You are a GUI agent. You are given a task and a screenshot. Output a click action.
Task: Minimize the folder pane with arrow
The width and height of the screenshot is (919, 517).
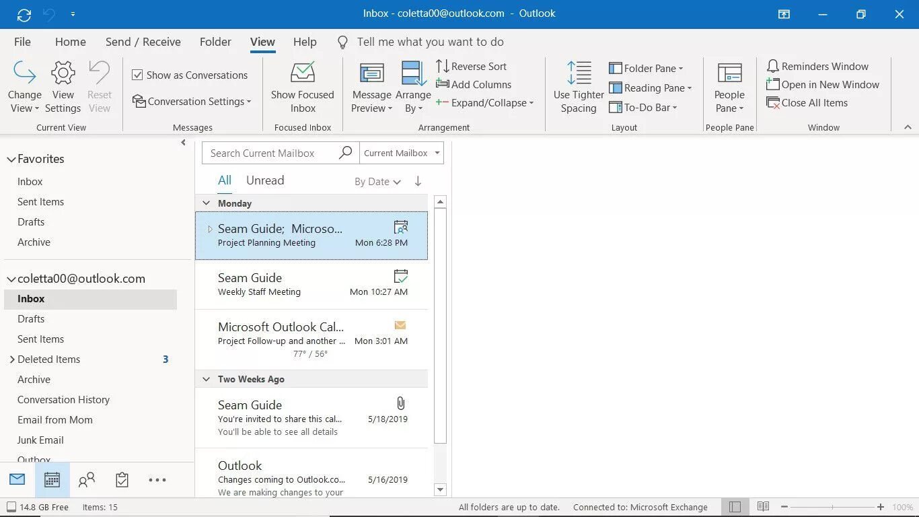(184, 143)
